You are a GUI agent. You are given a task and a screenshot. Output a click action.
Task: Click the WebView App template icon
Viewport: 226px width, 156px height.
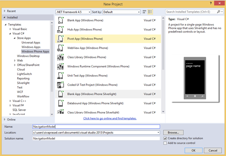pos(61,48)
